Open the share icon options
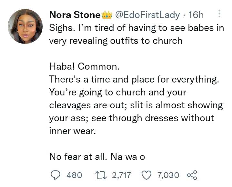 192,175
